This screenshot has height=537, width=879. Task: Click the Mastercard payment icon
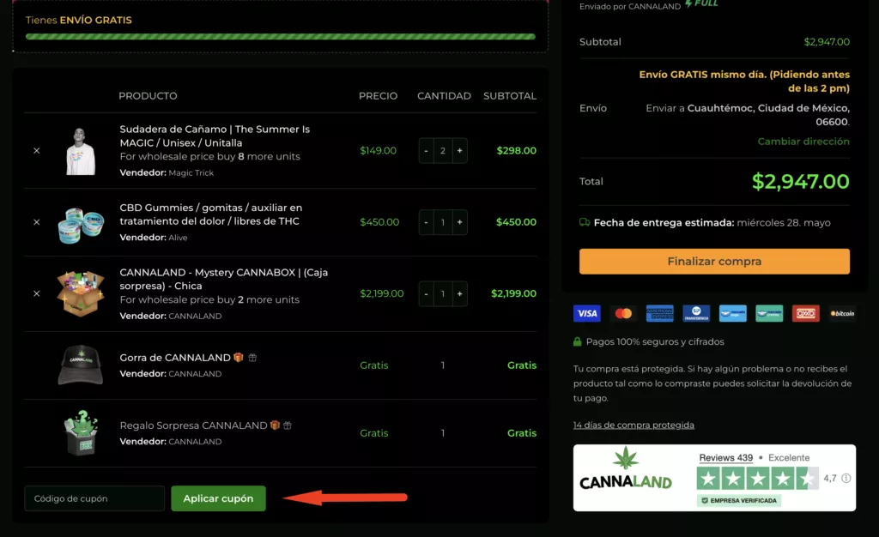click(623, 314)
